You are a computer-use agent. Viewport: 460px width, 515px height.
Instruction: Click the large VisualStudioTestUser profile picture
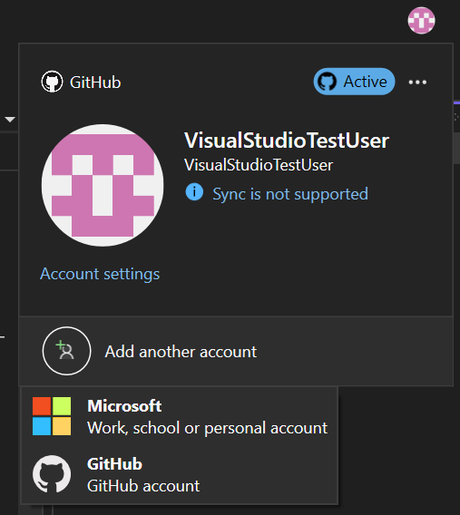click(x=103, y=185)
